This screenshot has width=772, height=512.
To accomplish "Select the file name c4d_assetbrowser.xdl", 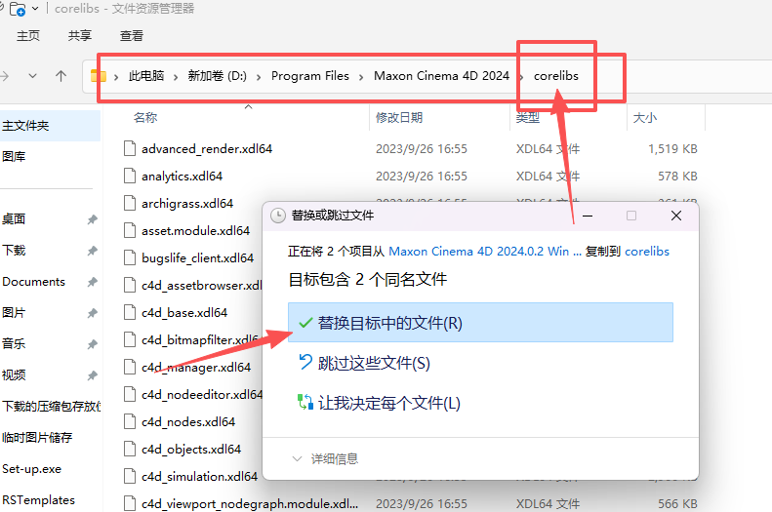I will pyautogui.click(x=201, y=286).
